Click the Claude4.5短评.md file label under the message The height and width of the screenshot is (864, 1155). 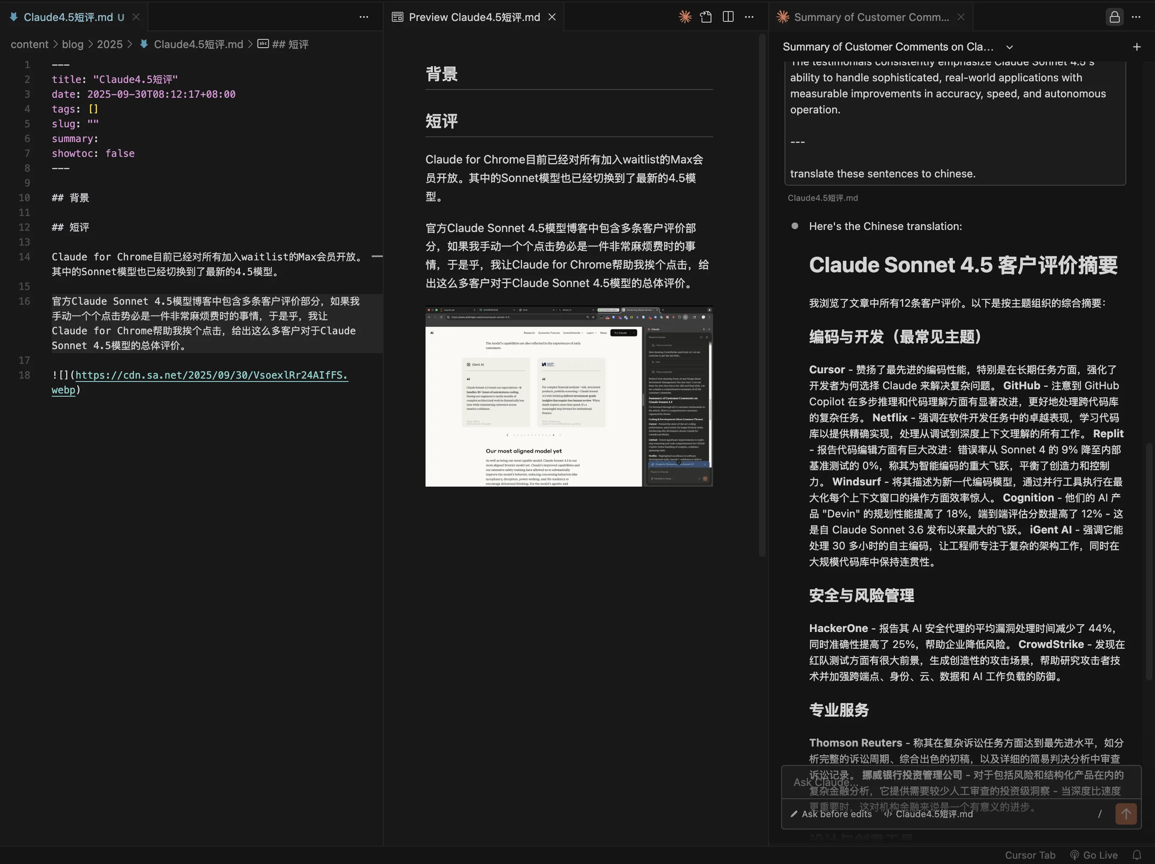tap(822, 198)
